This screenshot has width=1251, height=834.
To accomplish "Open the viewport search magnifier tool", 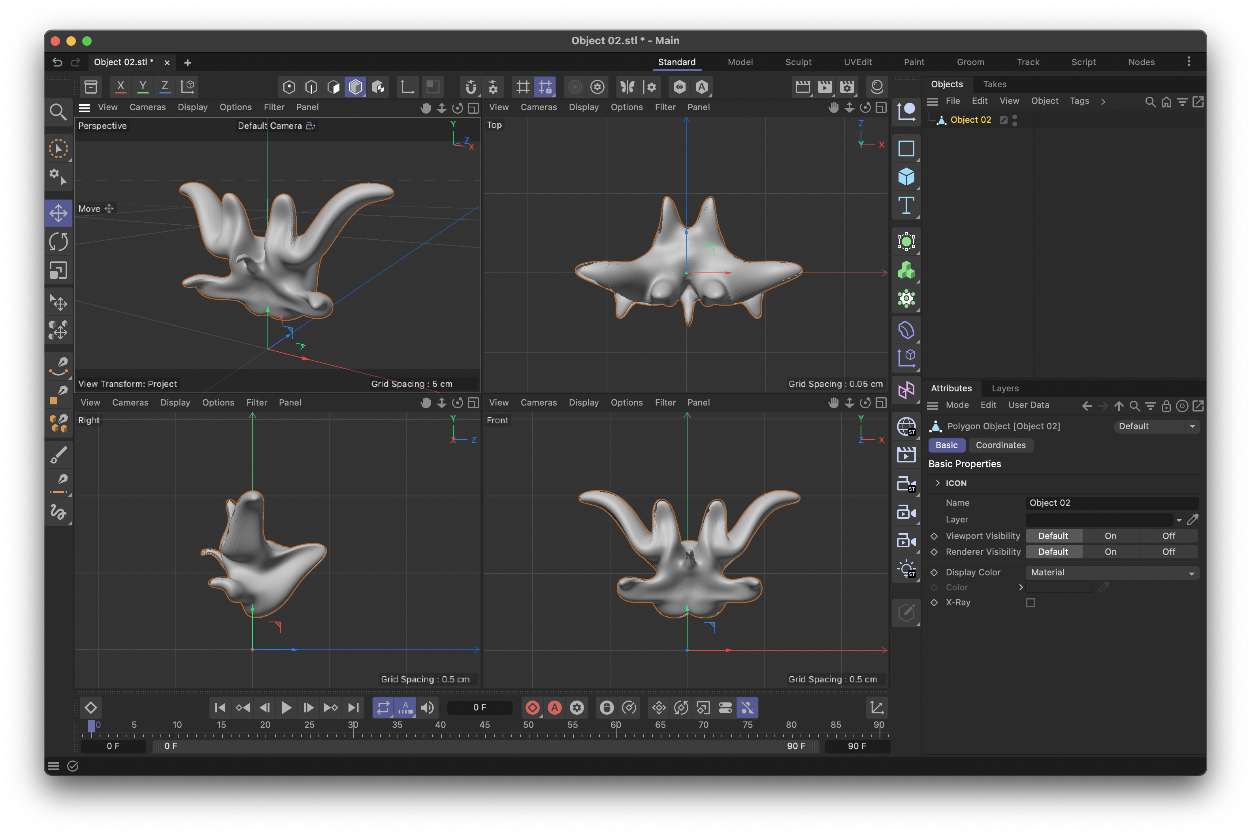I will click(x=58, y=112).
